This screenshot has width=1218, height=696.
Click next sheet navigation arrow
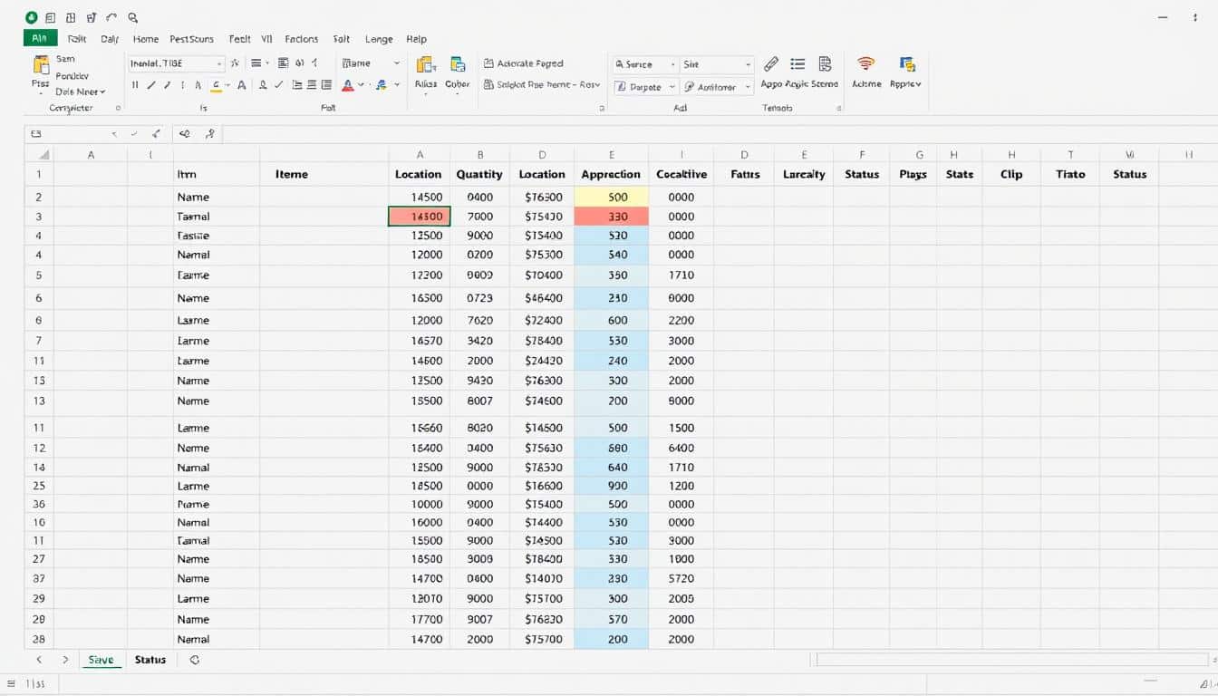pyautogui.click(x=65, y=660)
